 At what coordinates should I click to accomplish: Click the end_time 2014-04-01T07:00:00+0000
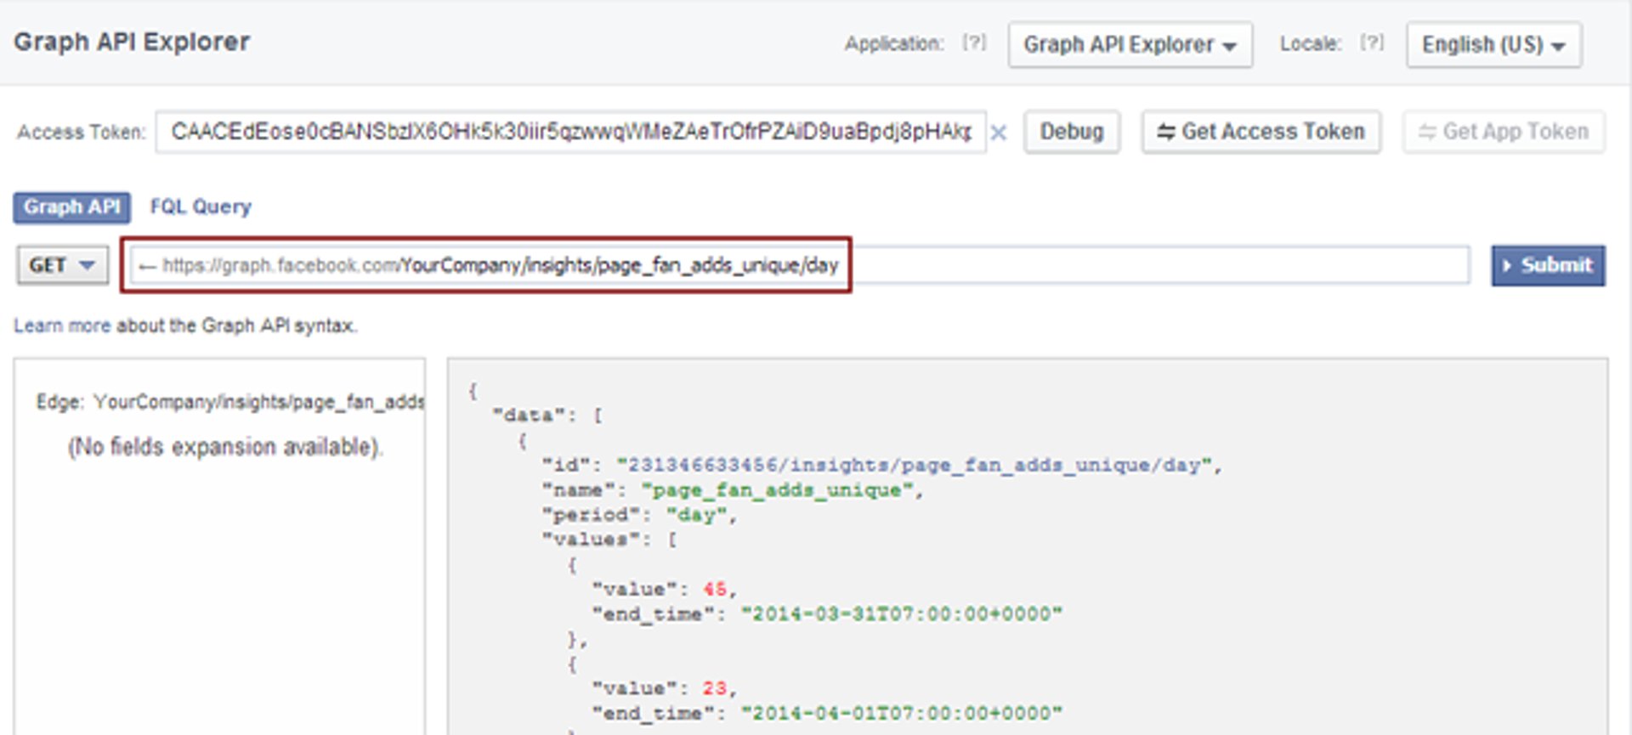pos(901,714)
